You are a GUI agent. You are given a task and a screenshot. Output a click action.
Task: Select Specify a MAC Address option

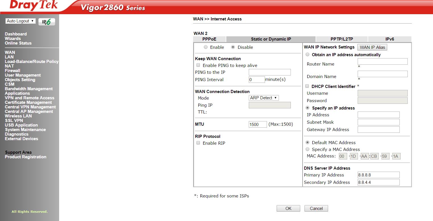pos(307,149)
